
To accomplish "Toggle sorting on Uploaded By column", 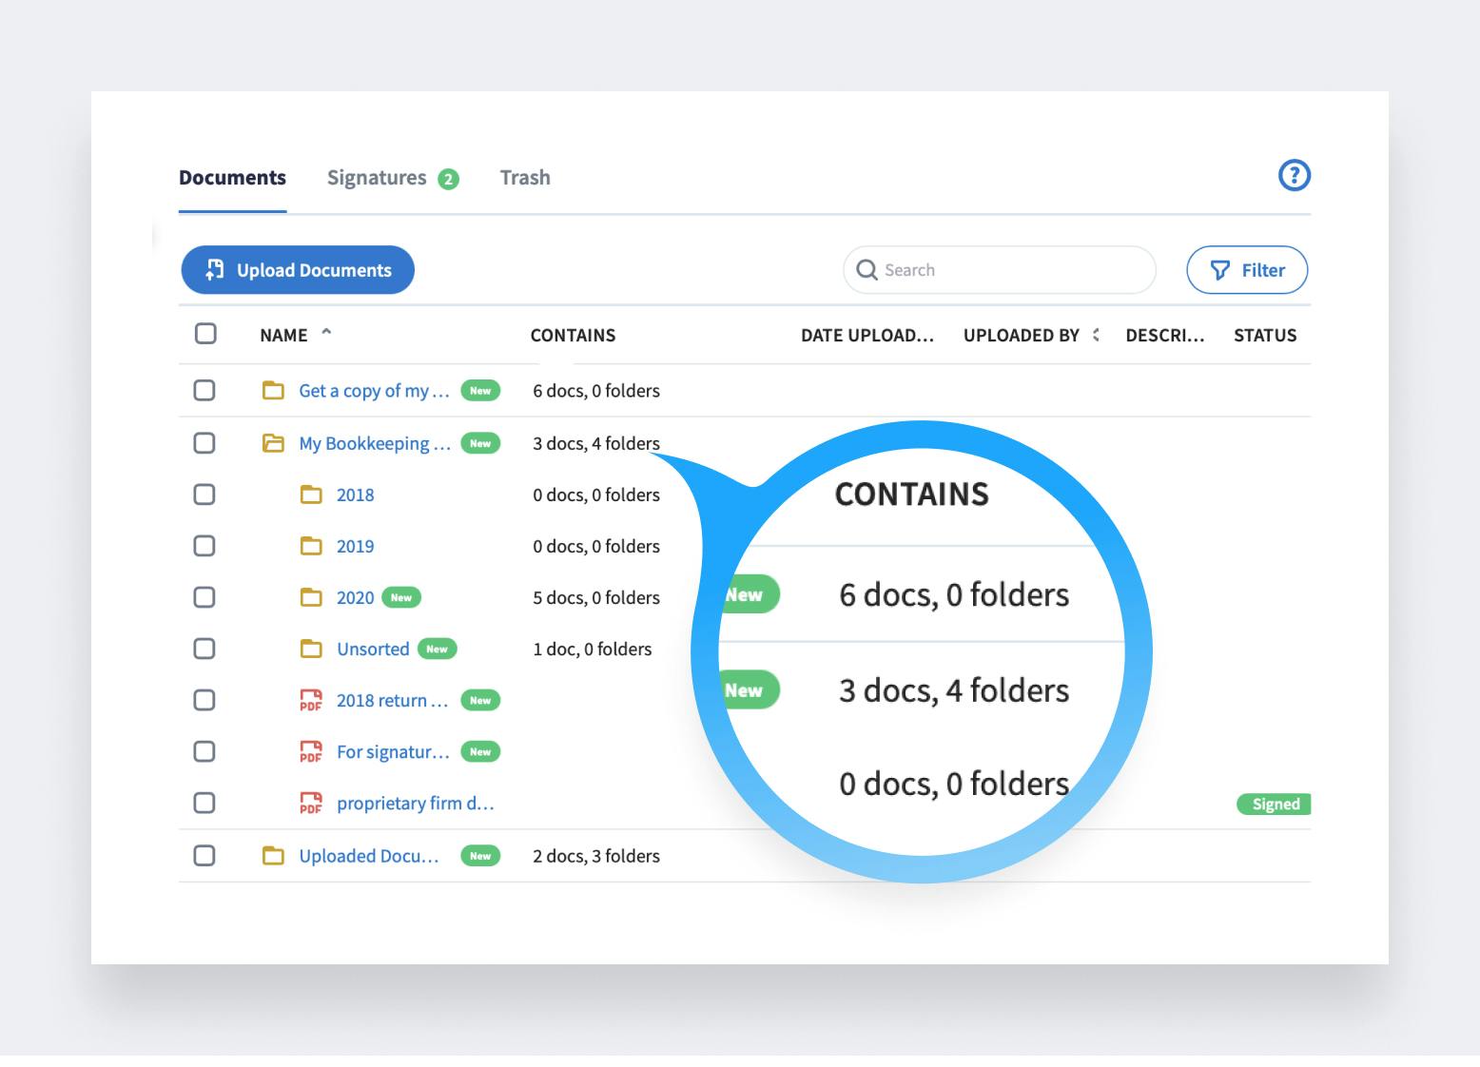I will [1096, 335].
